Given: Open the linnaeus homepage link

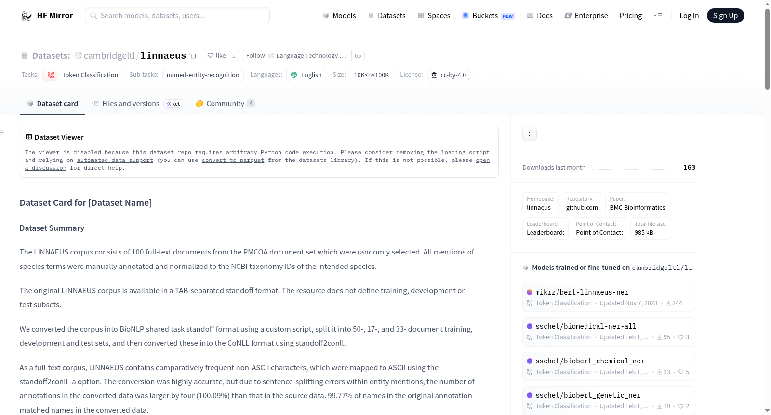Looking at the screenshot, I should pyautogui.click(x=541, y=203).
